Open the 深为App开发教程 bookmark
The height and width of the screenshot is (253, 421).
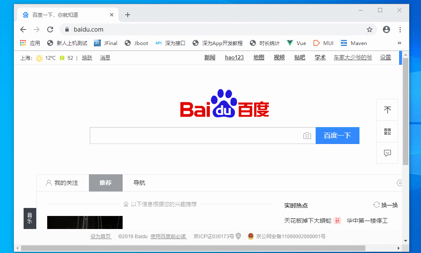point(218,43)
